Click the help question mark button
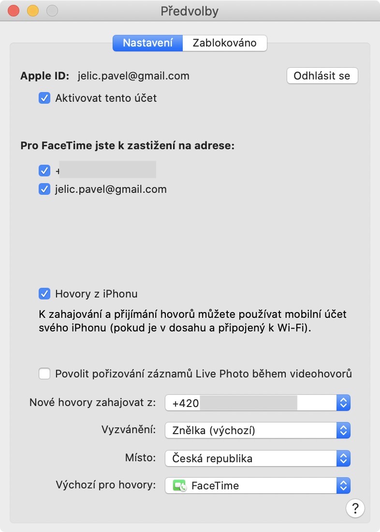The image size is (380, 532). pos(355,508)
